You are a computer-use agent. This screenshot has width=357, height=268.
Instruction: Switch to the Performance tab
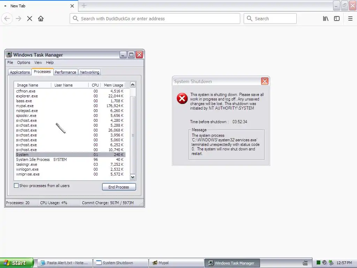[x=65, y=72]
